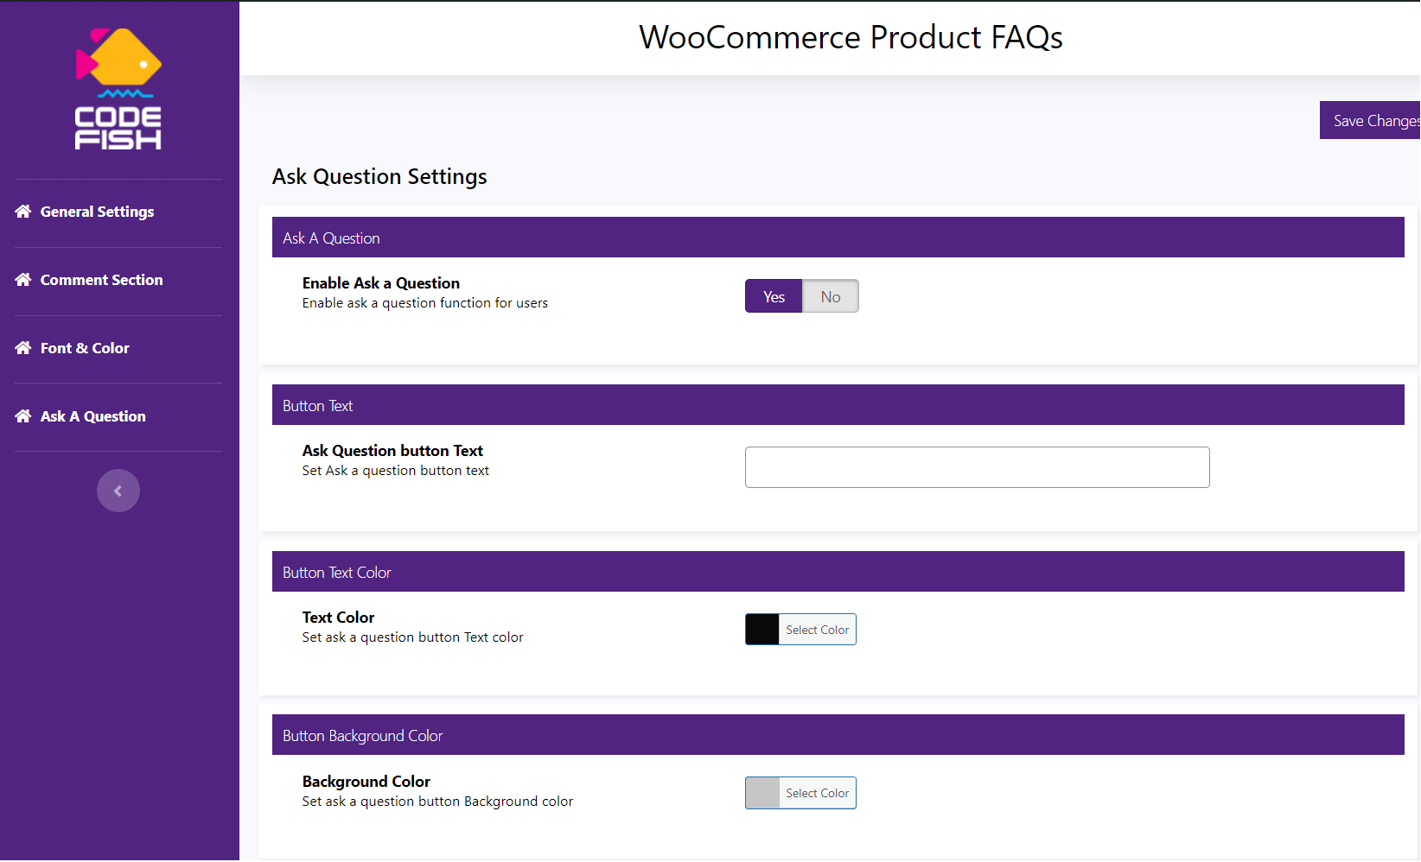Click the Save Changes button
Screen dimensions: 1421x862
[x=1372, y=120]
